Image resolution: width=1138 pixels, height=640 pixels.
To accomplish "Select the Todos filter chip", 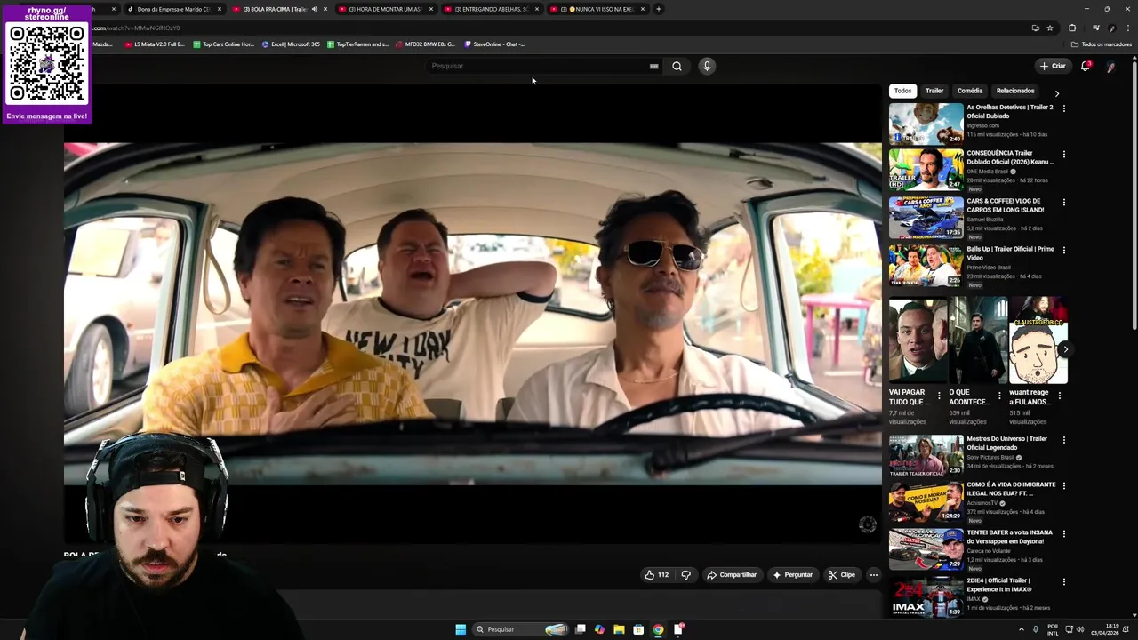I will click(x=902, y=91).
